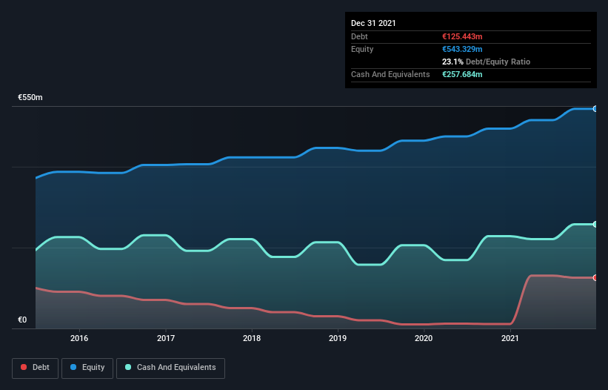Click the blue Equity legend dot
The width and height of the screenshot is (608, 390).
[73, 367]
